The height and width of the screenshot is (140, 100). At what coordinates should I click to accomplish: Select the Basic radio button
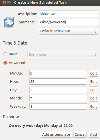tap(5, 54)
